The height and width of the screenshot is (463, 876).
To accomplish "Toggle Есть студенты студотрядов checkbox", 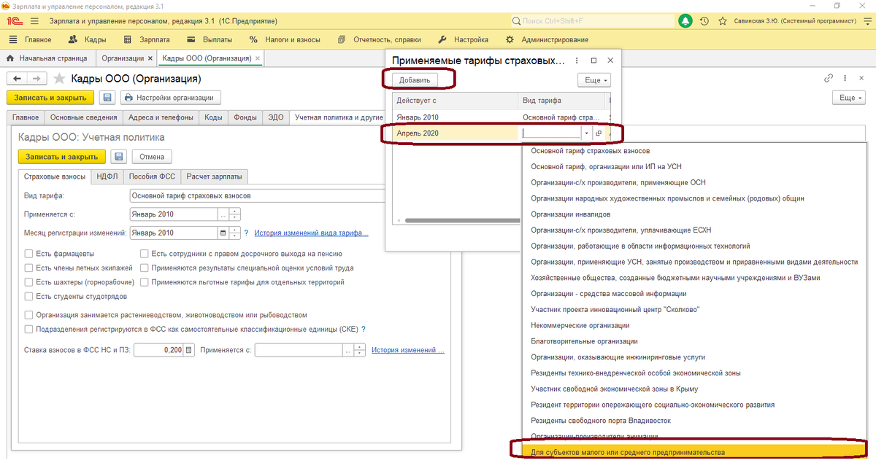I will click(x=28, y=296).
